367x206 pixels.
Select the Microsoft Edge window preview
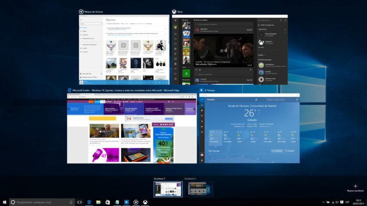tap(132, 128)
